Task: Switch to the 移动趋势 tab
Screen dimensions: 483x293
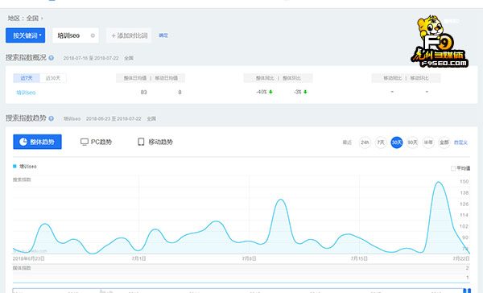Action: [x=155, y=142]
